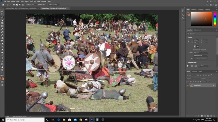The image size is (218, 122).
Task: Click the Select and Mask button
Action: point(53,5)
